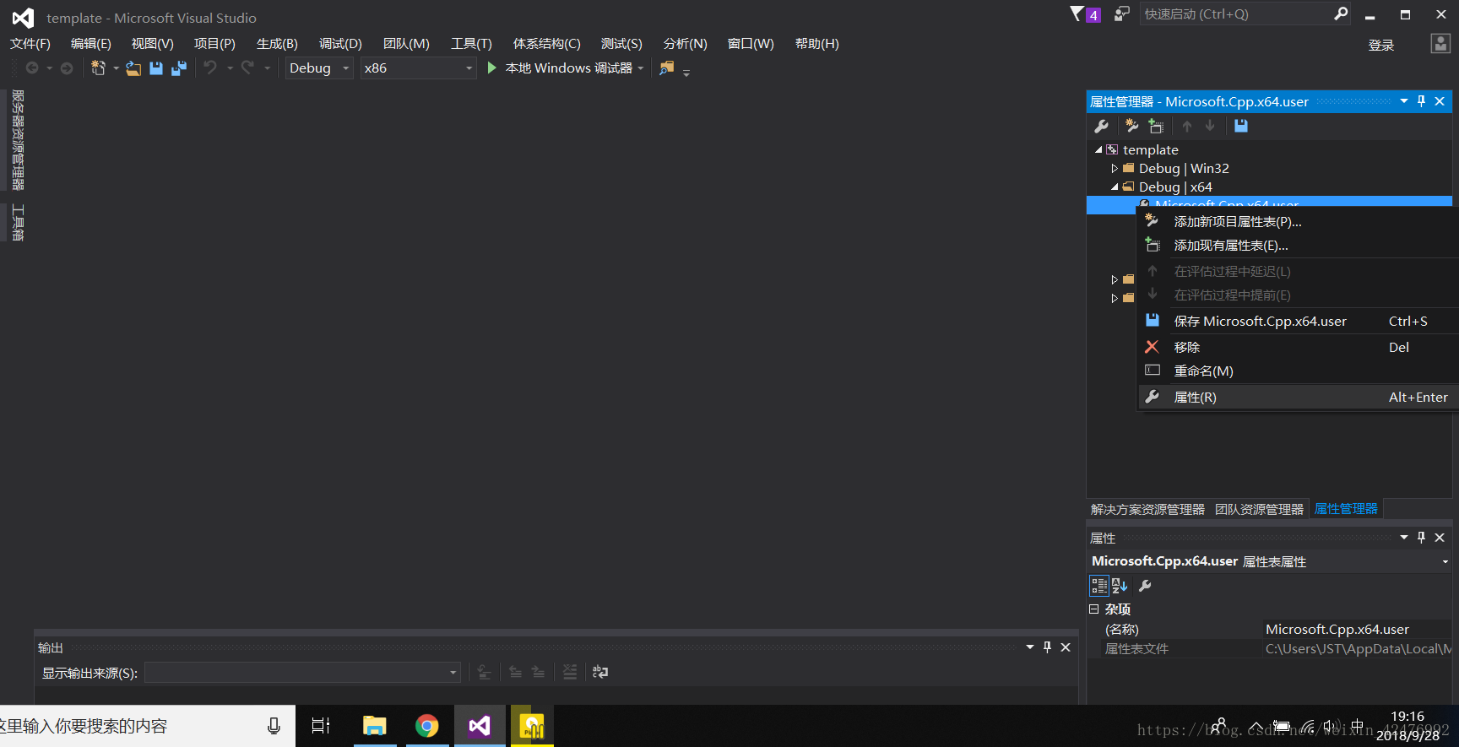Expand the Debug | Win32 node
This screenshot has height=747, width=1459.
[1115, 169]
